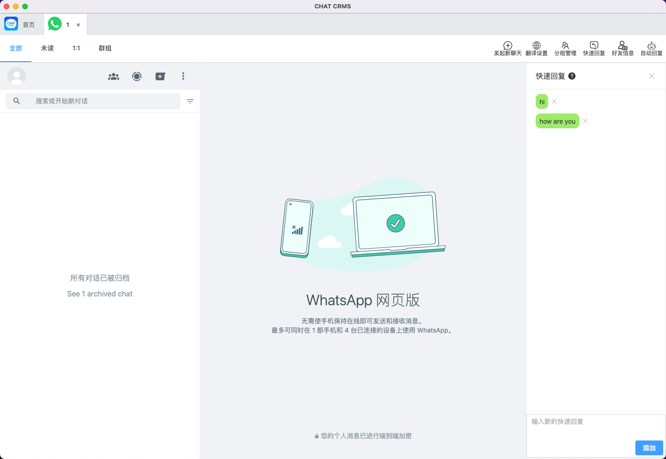666x459 pixels.
Task: Close the 快速回复 side panel
Action: point(652,76)
